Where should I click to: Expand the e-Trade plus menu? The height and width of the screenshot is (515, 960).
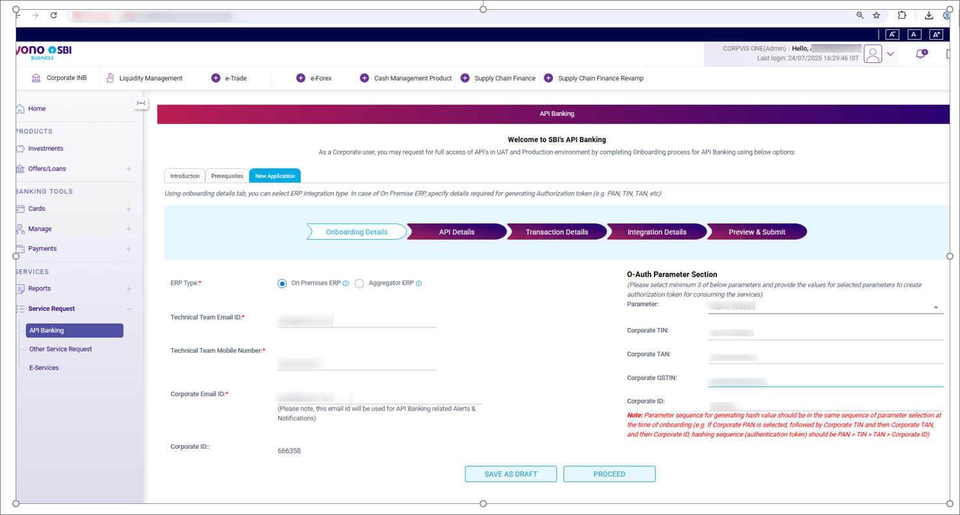(216, 78)
